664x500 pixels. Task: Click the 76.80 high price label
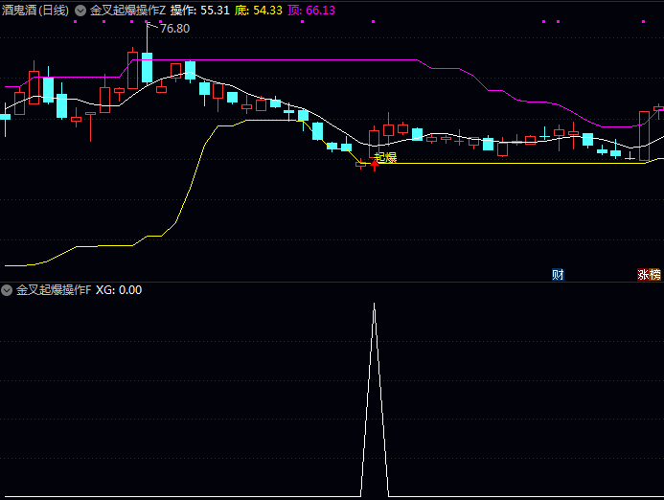[x=174, y=29]
